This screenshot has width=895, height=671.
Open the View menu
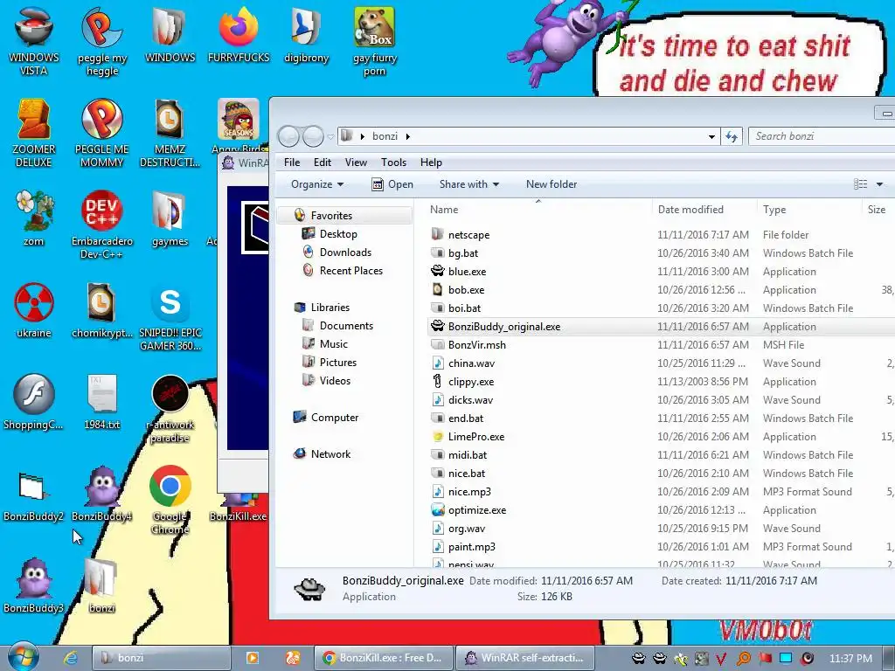pos(356,163)
